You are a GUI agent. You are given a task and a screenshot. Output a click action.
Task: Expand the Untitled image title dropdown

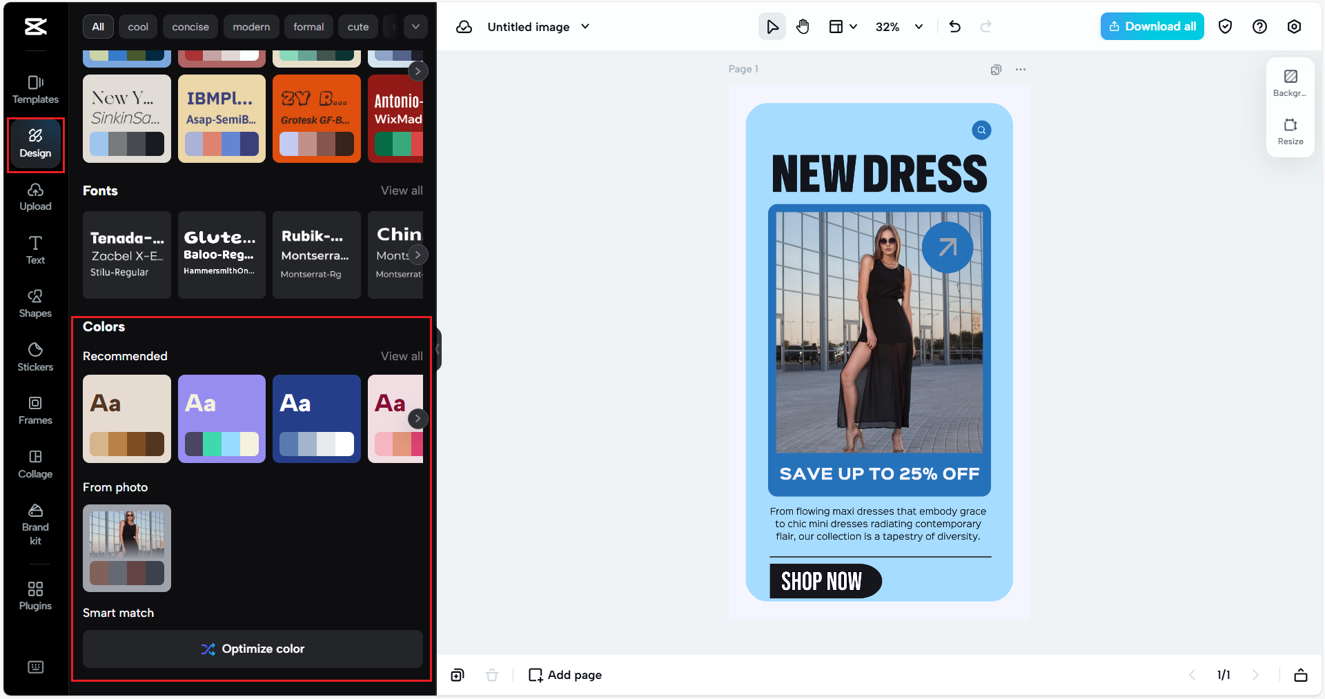[585, 27]
